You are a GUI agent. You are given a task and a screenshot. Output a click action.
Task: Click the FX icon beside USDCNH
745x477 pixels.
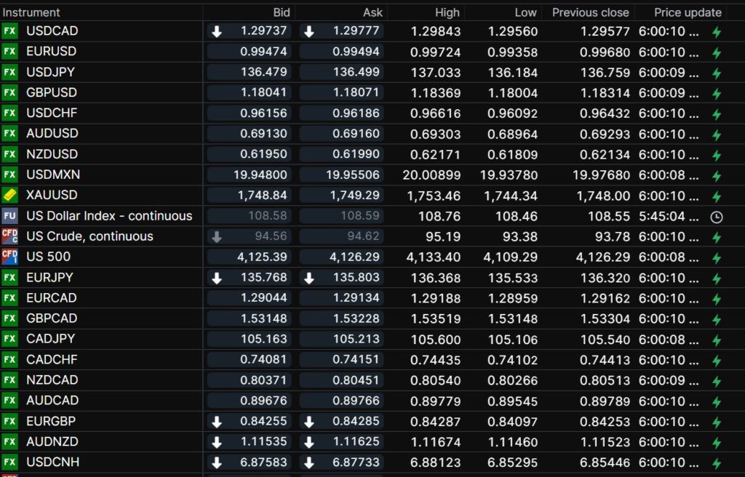point(9,462)
